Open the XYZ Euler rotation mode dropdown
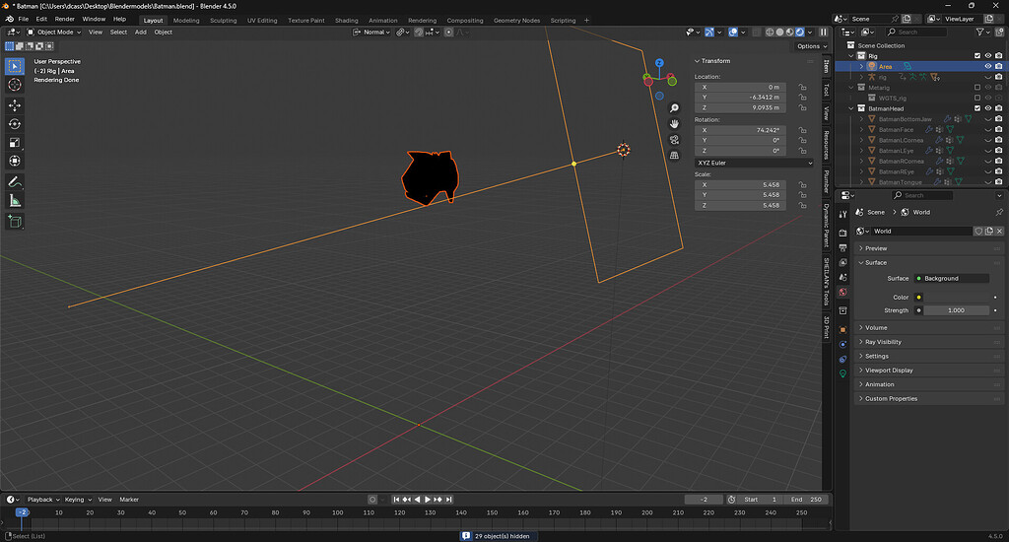This screenshot has height=542, width=1009. click(x=754, y=163)
